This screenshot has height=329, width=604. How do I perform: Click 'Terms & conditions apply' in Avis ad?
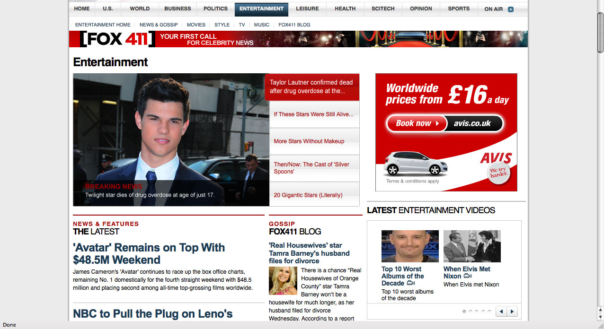tap(413, 182)
